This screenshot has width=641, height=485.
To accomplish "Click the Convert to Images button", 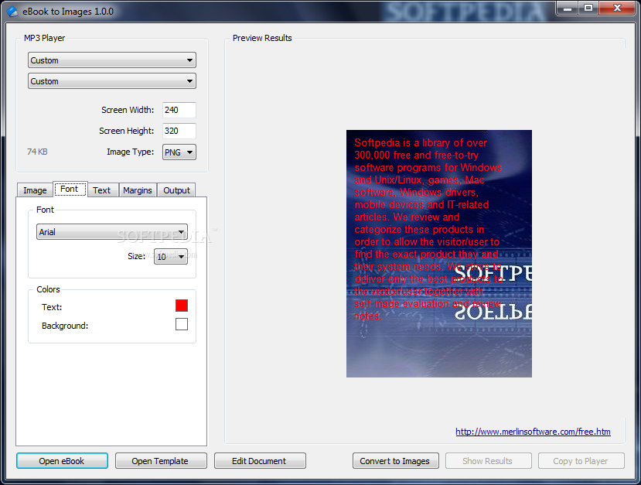I will click(396, 461).
